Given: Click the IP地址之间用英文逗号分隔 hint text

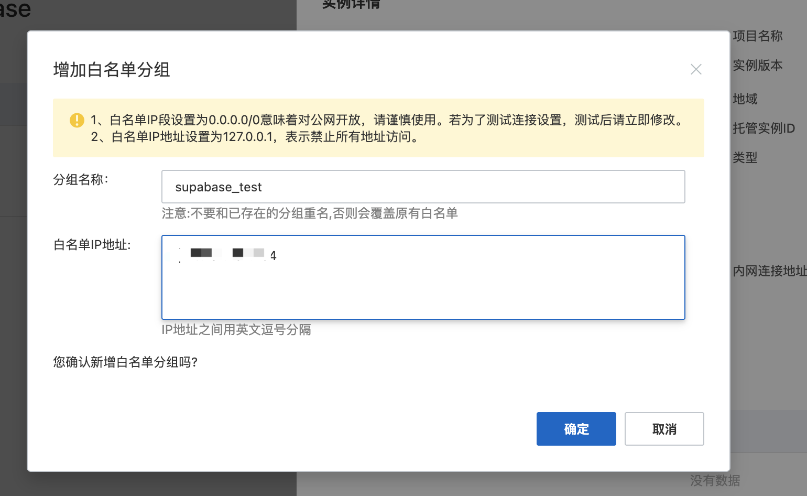Looking at the screenshot, I should pos(236,330).
